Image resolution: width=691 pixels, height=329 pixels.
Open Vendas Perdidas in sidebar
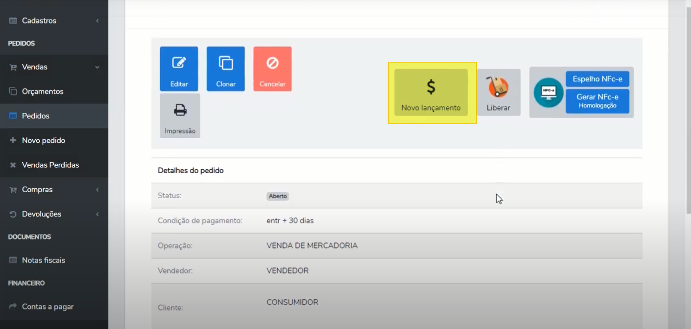pyautogui.click(x=54, y=165)
